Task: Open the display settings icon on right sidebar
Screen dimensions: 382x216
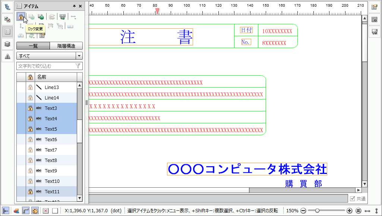Action: point(375,32)
